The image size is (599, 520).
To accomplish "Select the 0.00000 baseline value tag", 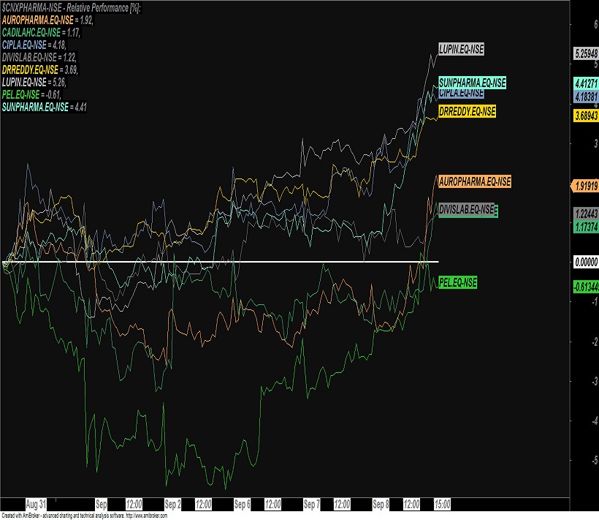I will click(581, 263).
